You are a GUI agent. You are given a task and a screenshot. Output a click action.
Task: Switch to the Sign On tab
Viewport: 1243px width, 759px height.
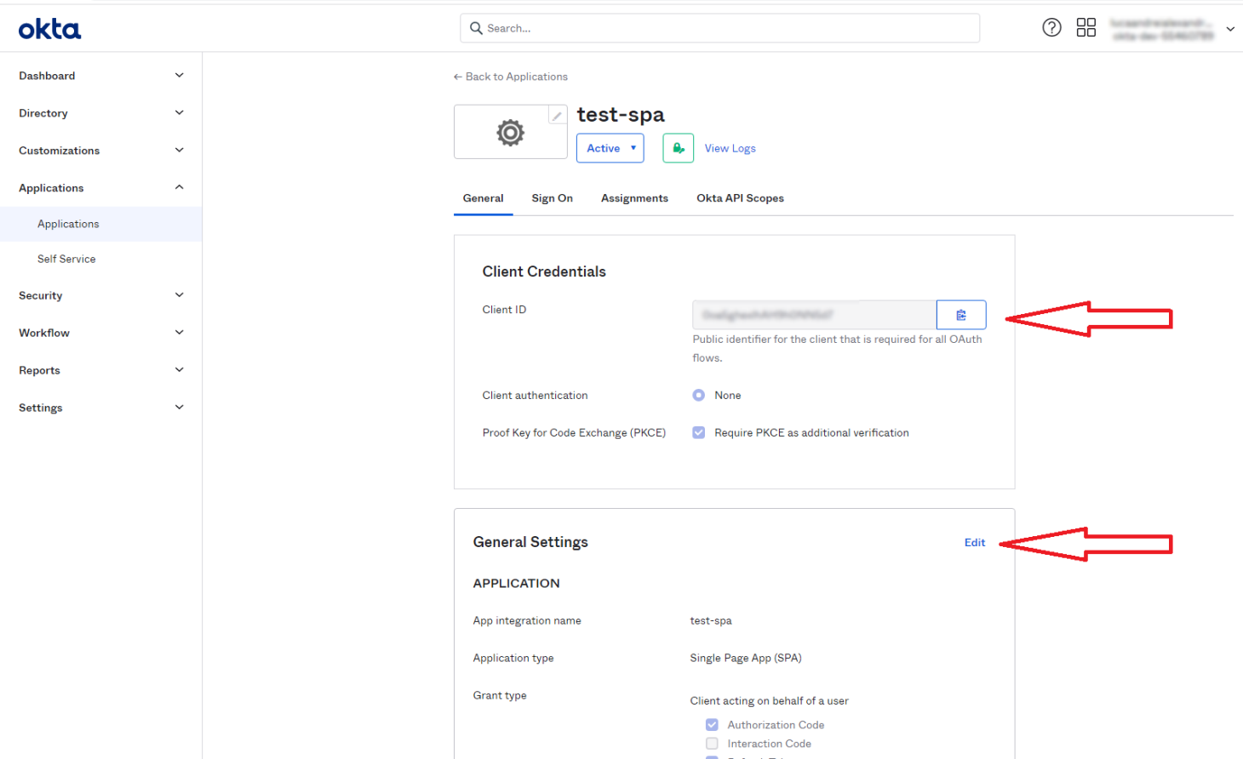click(x=552, y=198)
